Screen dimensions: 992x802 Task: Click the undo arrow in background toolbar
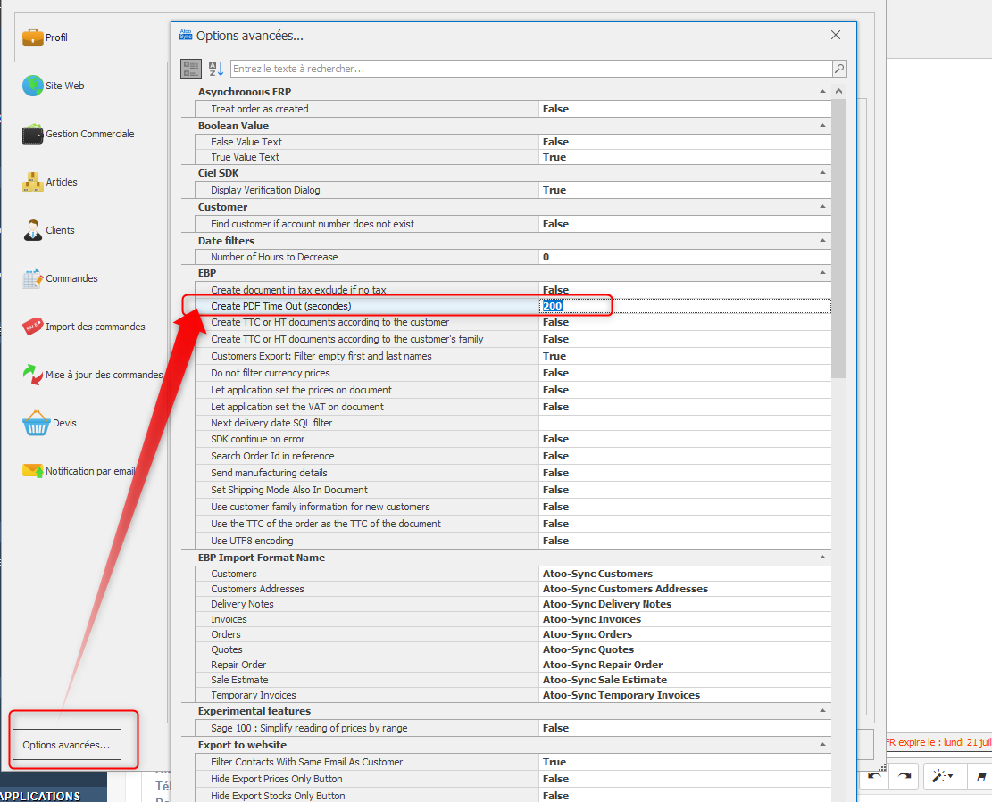875,775
